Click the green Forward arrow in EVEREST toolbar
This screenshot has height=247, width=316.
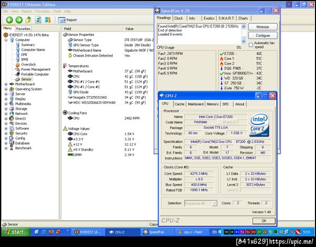pyautogui.click(x=19, y=20)
